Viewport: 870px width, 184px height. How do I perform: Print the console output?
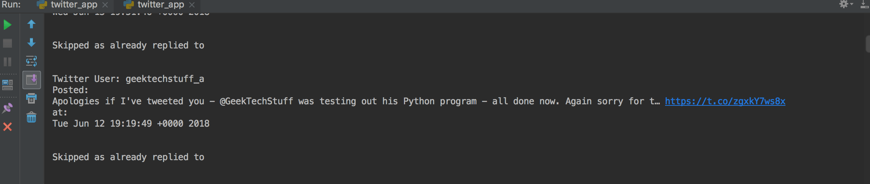pyautogui.click(x=31, y=99)
